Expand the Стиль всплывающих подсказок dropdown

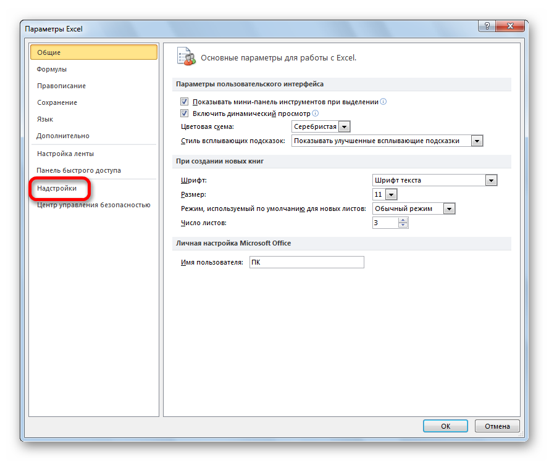[x=476, y=141]
